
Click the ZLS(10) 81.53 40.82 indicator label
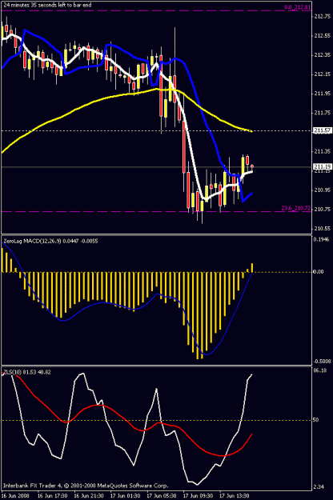tap(26, 372)
